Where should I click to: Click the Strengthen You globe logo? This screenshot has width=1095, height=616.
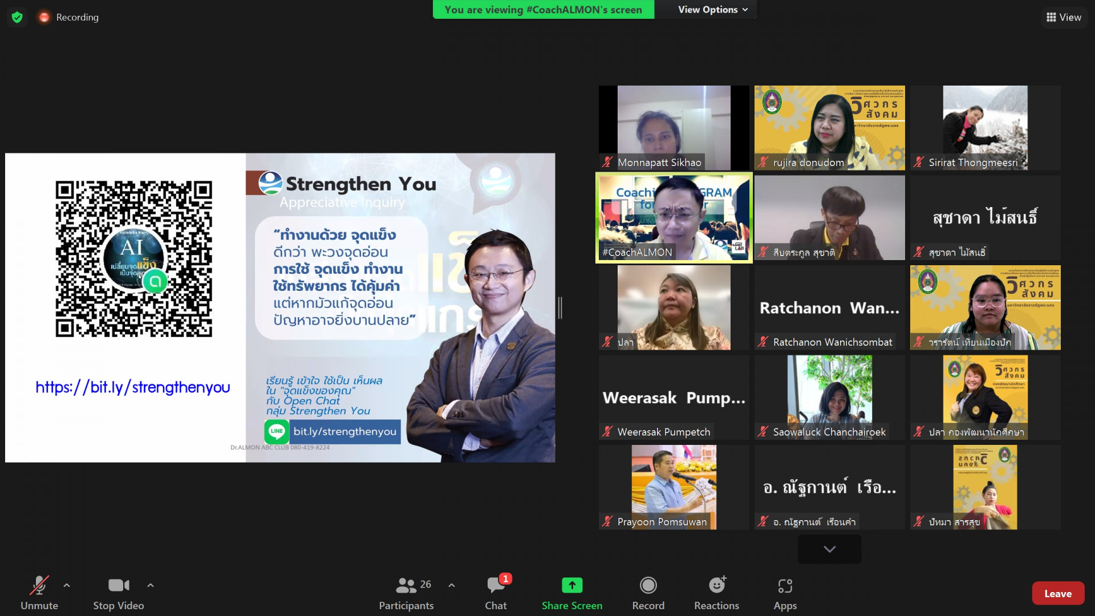coord(270,183)
